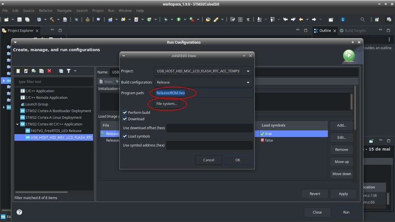Image resolution: width=395 pixels, height=222 pixels.
Task: Click the binary 010 file icon in toolbar
Action: (65, 19)
